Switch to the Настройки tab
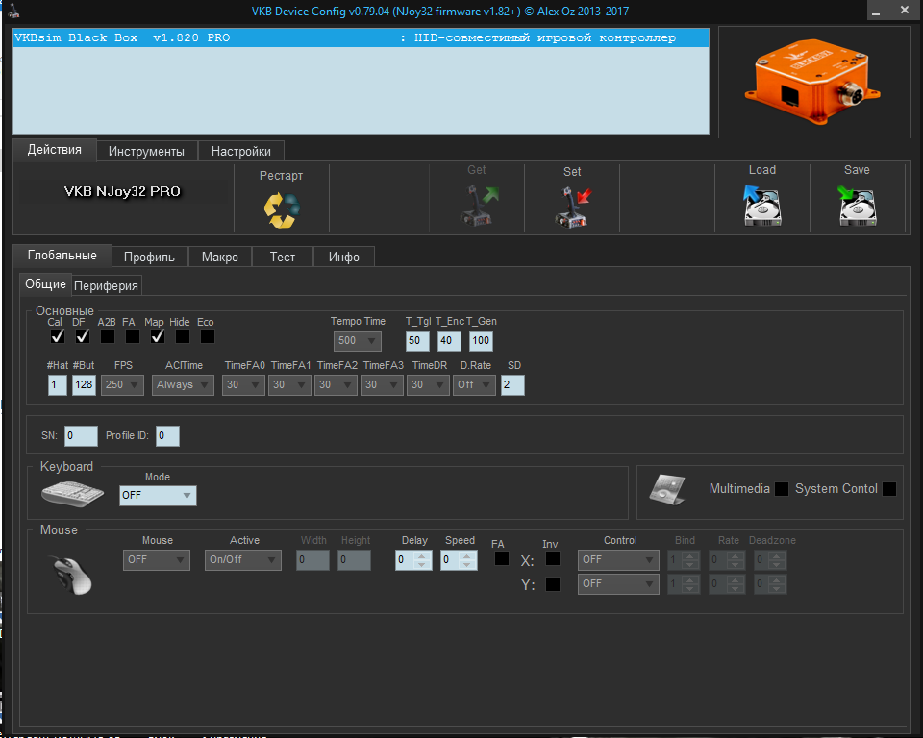Screen dimensions: 923x738 pyautogui.click(x=241, y=151)
